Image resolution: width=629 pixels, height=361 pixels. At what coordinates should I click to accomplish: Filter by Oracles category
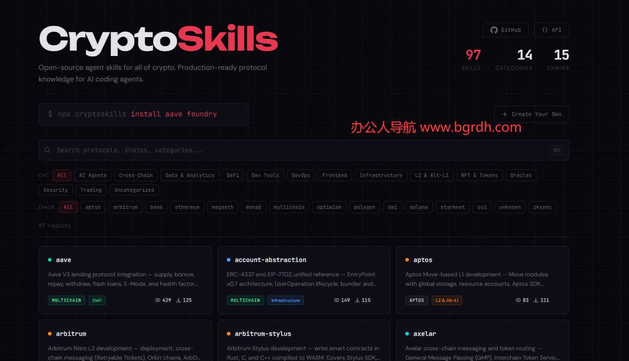click(521, 175)
